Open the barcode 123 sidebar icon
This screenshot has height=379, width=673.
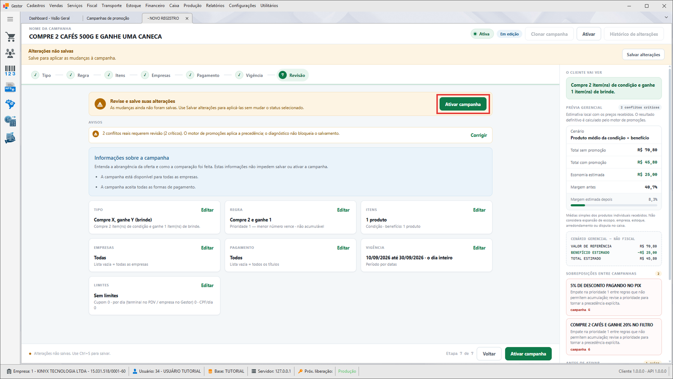tap(10, 71)
